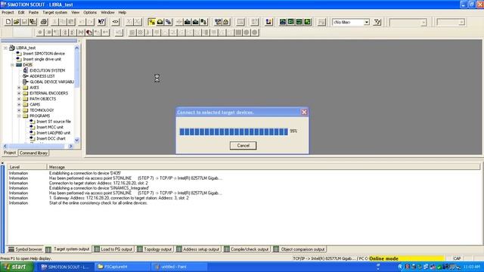Click Insert DCC chart entry
Image resolution: width=484 pixels, height=272 pixels.
pos(51,138)
